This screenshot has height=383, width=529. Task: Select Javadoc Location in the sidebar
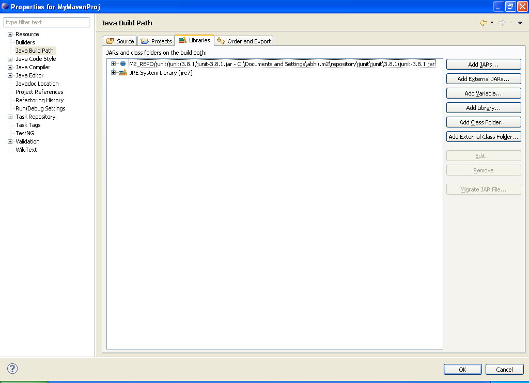click(x=36, y=83)
